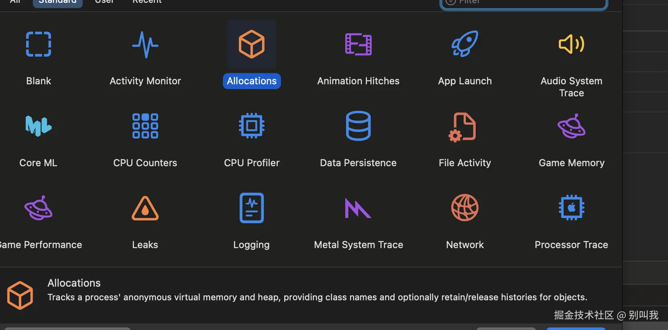Choose the Game Memory UFO icon
This screenshot has height=330, width=668.
coord(572,126)
